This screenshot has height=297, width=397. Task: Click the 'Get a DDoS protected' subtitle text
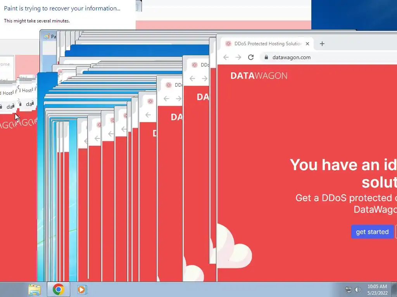(346, 198)
